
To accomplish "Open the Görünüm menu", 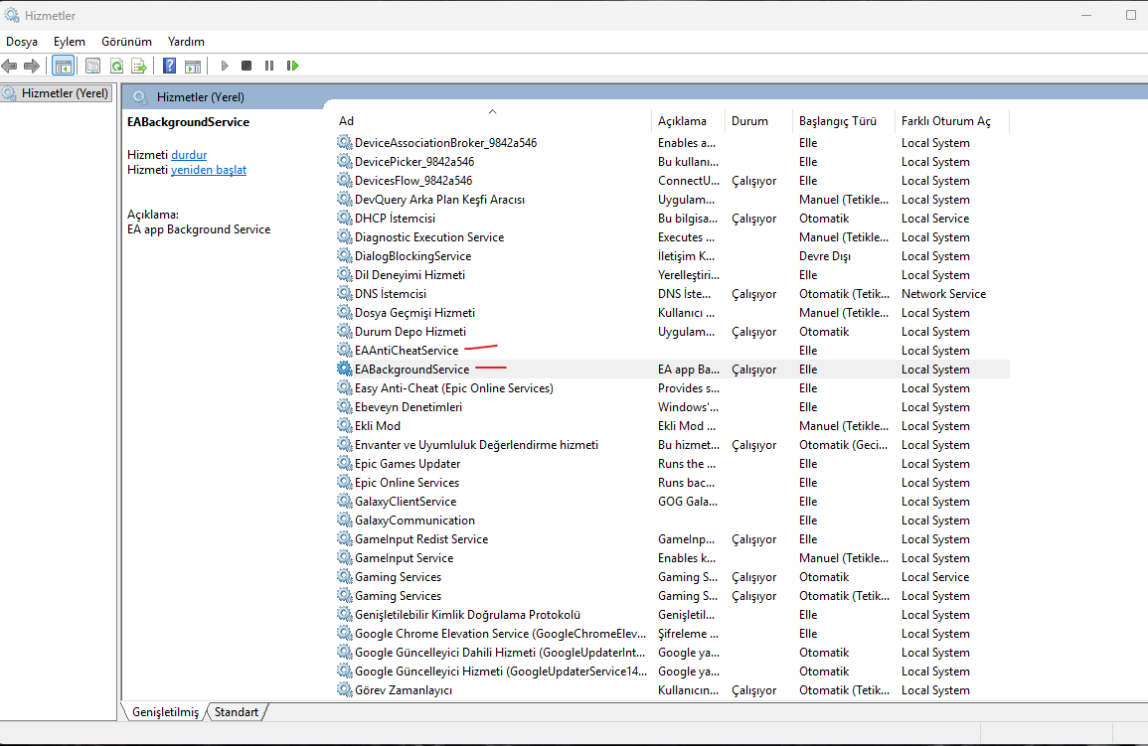I will tap(126, 42).
